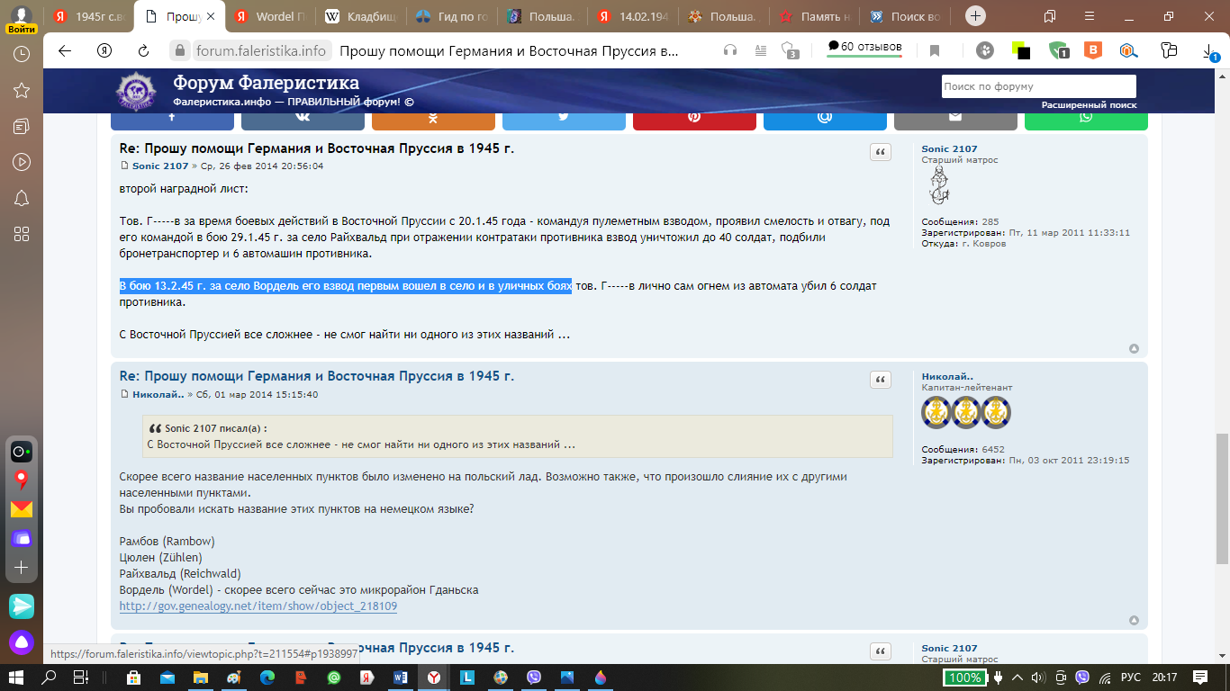Expand hidden system tray icons
This screenshot has width=1230, height=691.
pyautogui.click(x=1017, y=678)
